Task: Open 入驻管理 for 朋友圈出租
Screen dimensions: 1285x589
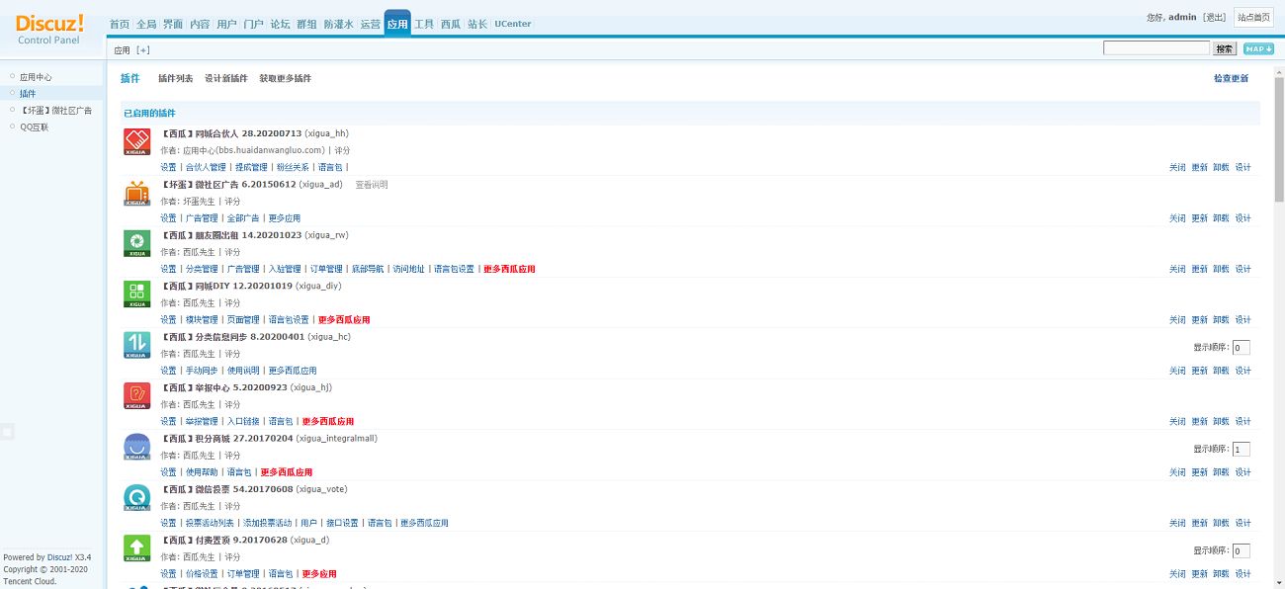Action: [x=285, y=270]
